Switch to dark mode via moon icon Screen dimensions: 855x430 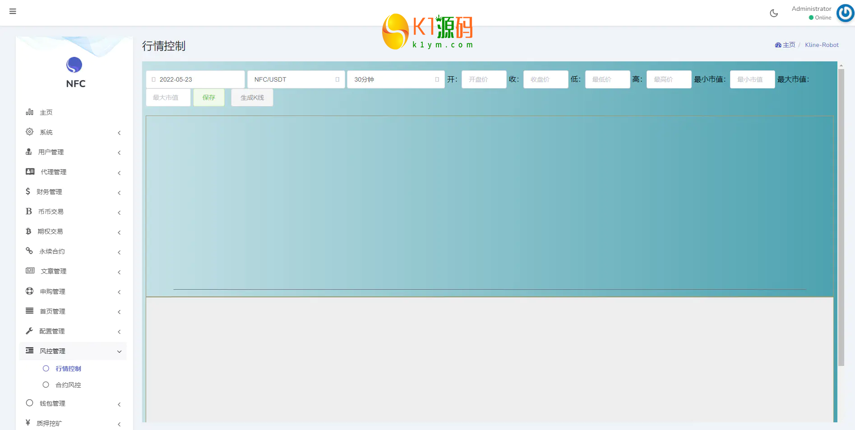[x=774, y=13]
